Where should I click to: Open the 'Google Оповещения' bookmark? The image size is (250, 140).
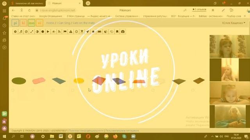(x=50, y=16)
